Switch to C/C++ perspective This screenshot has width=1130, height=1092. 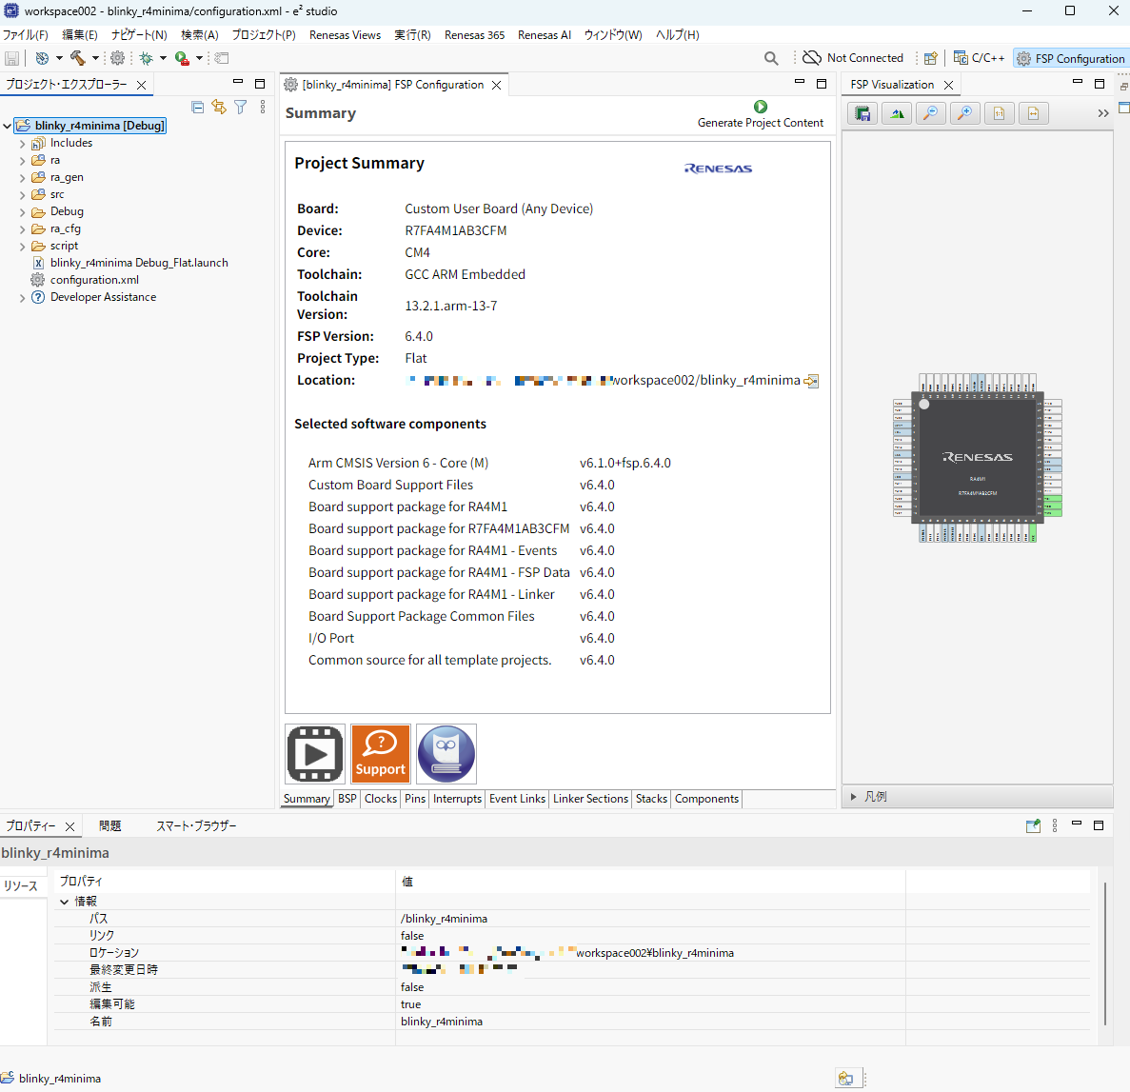click(979, 58)
